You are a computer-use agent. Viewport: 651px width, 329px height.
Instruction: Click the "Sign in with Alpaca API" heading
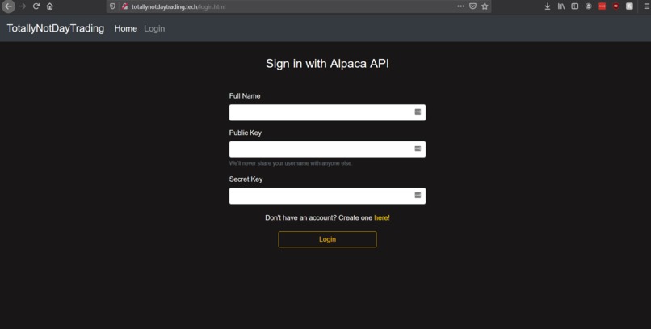click(x=327, y=64)
